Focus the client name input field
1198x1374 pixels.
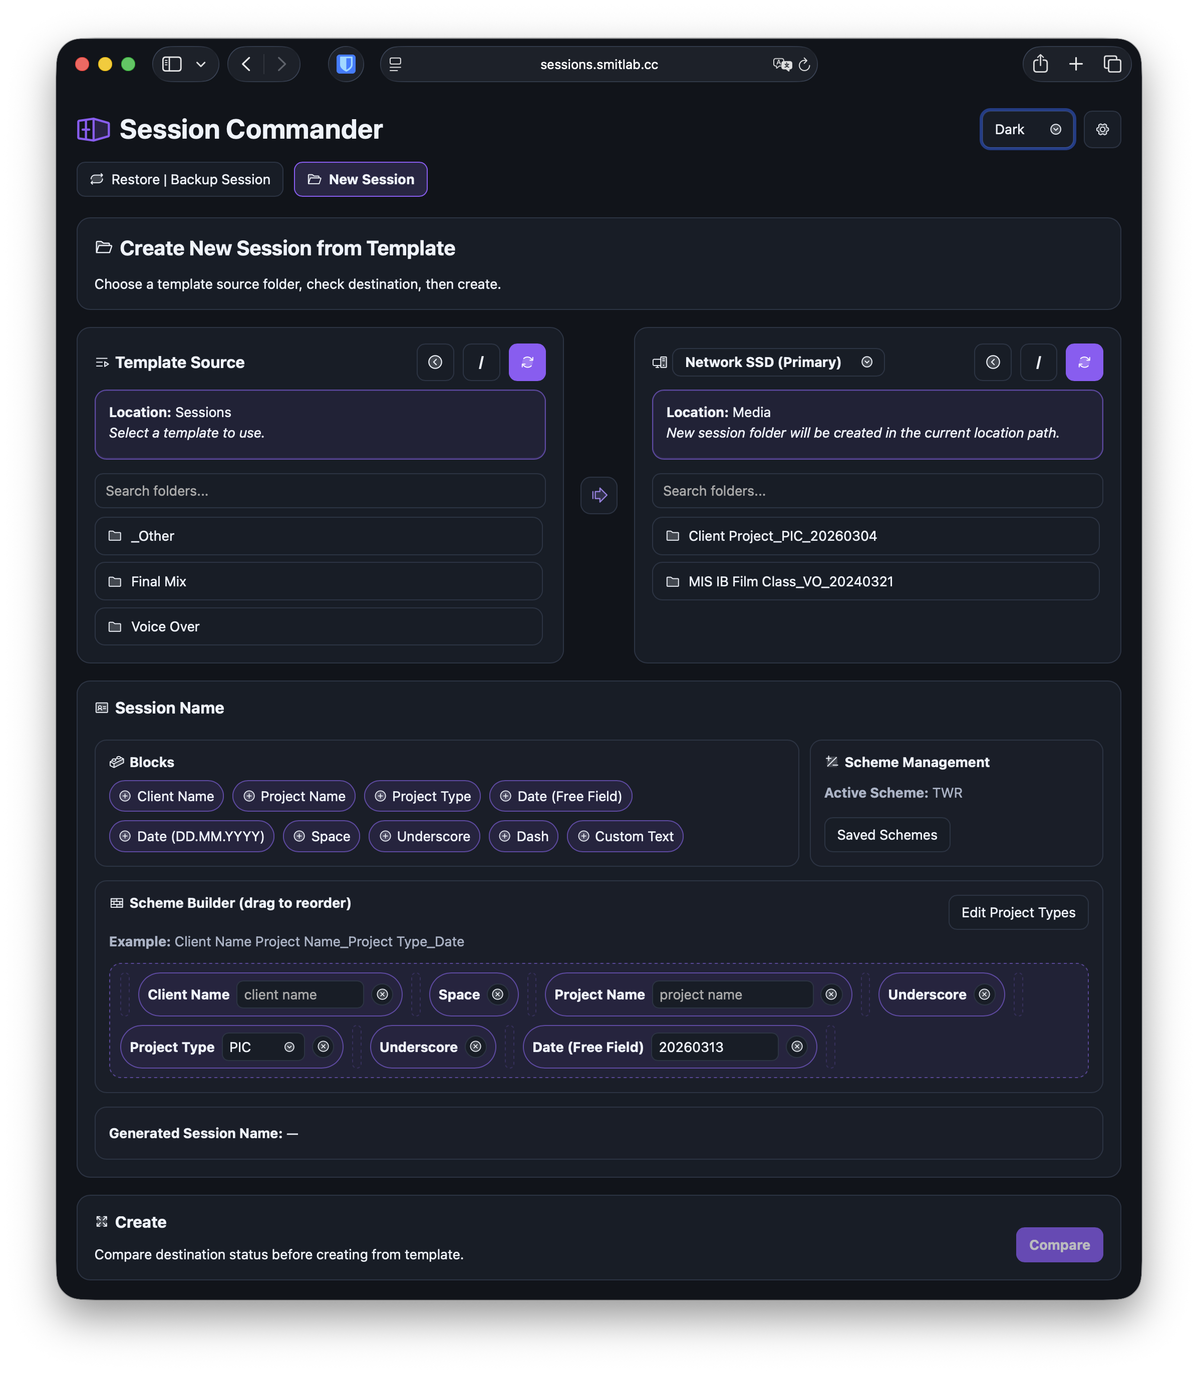coord(300,994)
